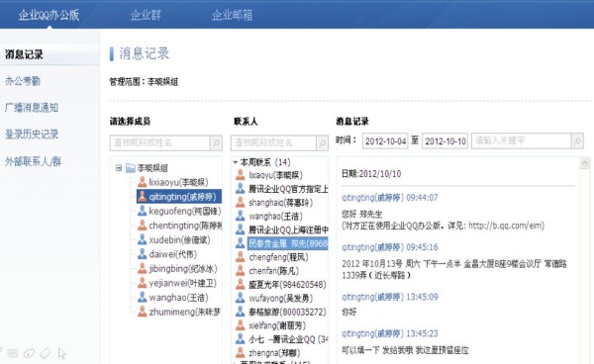
Task: Select contact 小七 –腾讯企业QQ
Action: [288, 339]
